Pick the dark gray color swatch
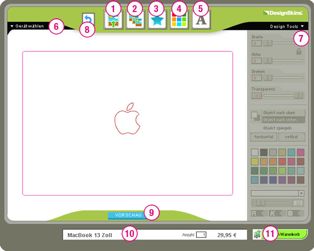This screenshot has height=251, width=314. (264, 153)
